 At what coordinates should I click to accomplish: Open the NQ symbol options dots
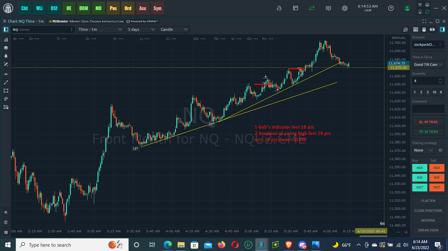point(72,29)
